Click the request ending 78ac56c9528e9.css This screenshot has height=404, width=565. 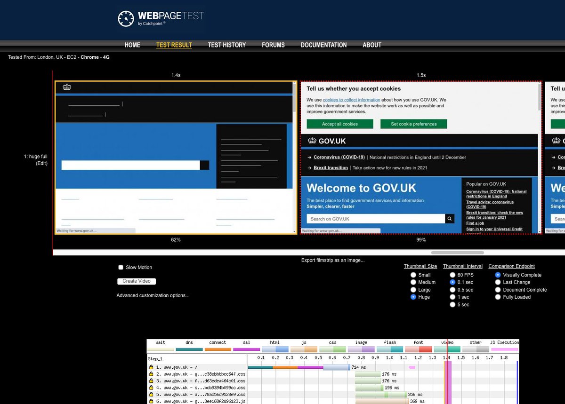click(x=201, y=394)
